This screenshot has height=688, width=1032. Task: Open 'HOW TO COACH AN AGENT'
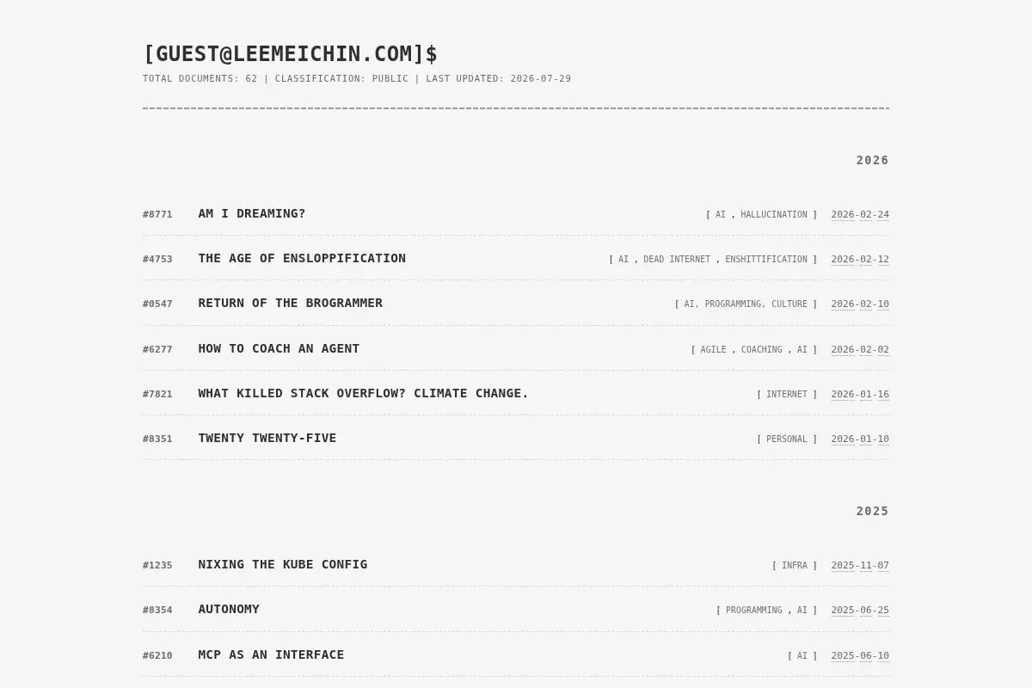(279, 349)
